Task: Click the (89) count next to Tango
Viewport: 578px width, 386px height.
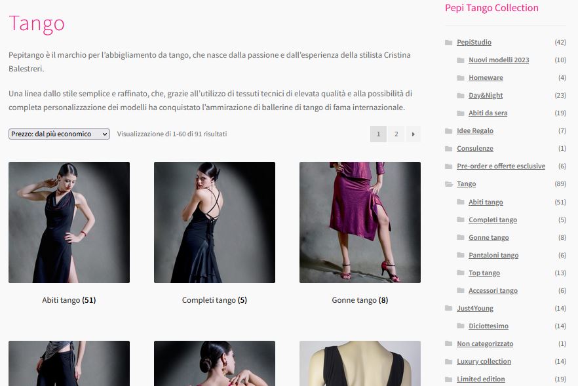Action: click(x=560, y=184)
